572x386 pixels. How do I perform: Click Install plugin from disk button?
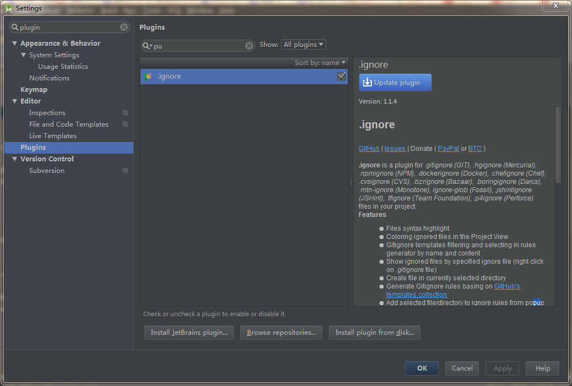click(x=375, y=333)
